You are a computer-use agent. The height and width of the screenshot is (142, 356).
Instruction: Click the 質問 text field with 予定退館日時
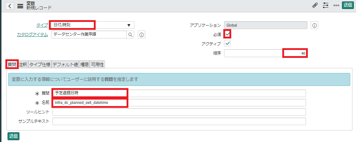(179, 93)
